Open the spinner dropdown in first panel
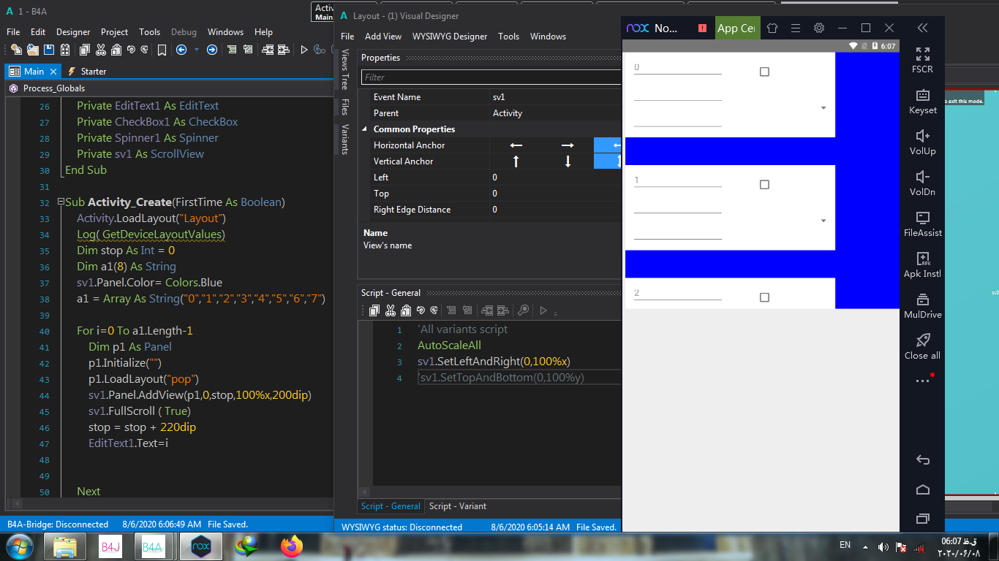This screenshot has height=561, width=999. click(823, 108)
